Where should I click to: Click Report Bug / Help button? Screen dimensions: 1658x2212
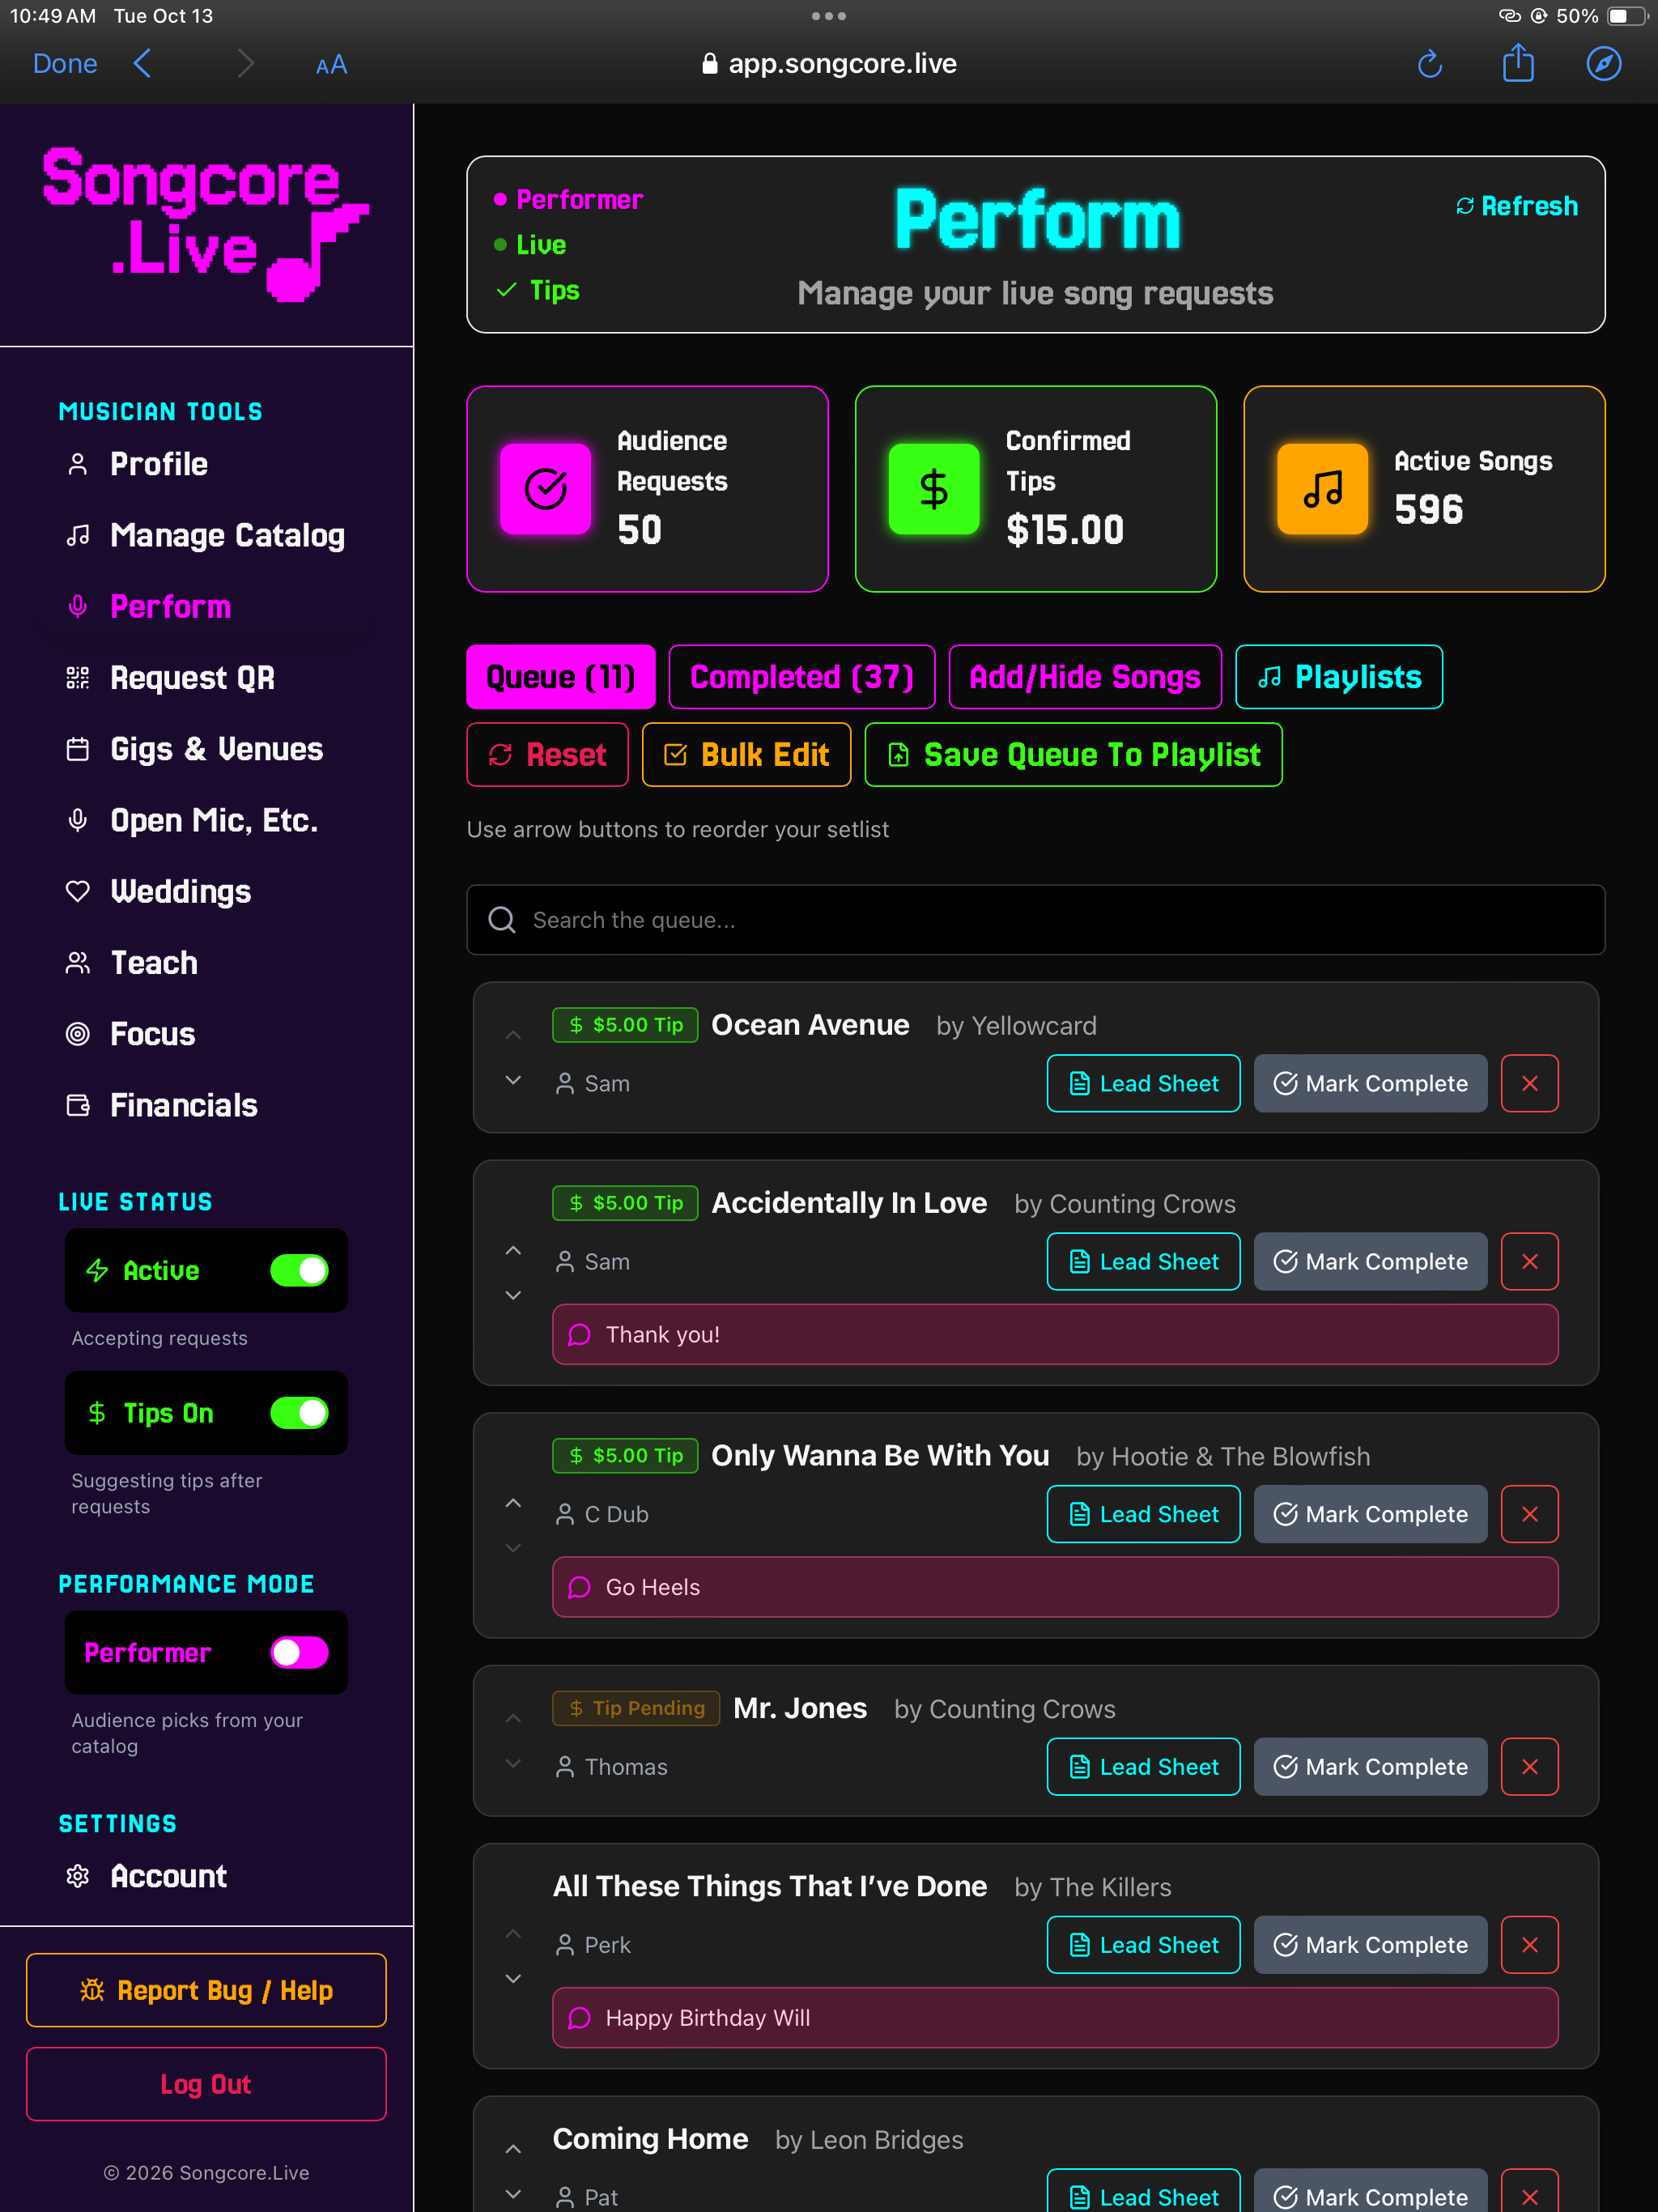(x=206, y=1990)
